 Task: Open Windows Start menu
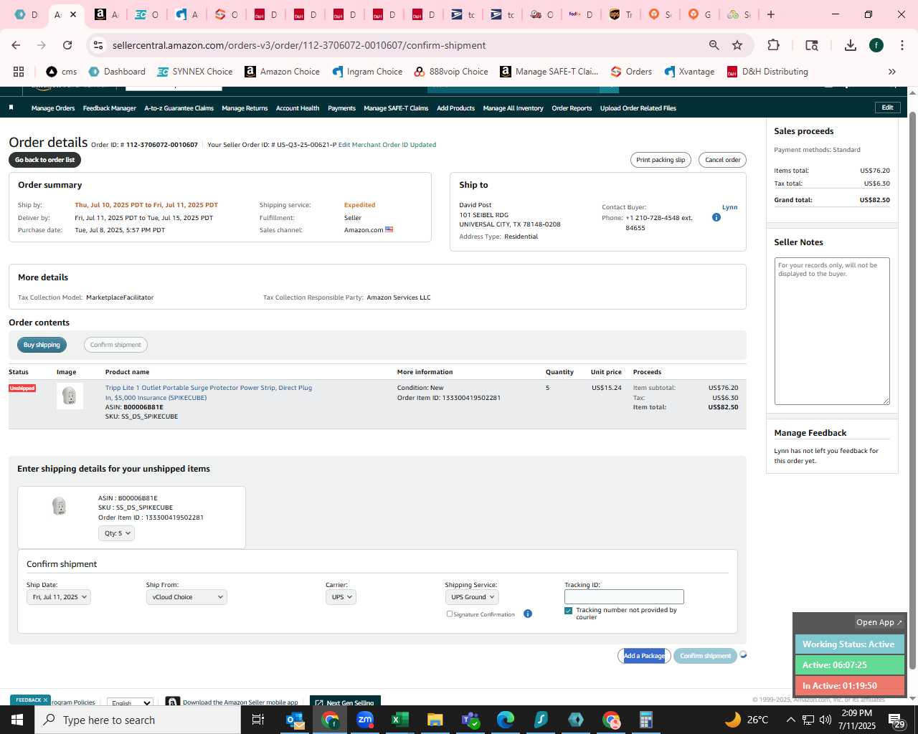coord(17,720)
